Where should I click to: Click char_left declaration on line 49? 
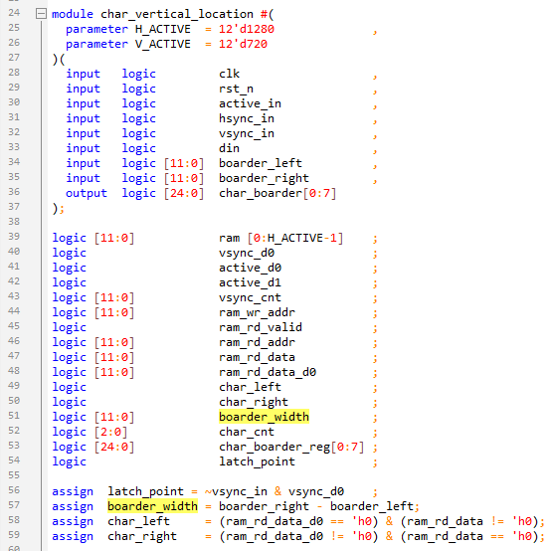[x=251, y=387]
